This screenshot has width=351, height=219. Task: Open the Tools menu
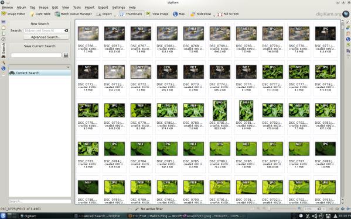(77, 8)
